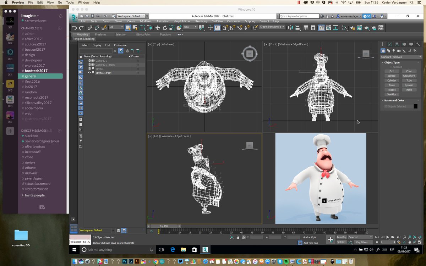
Task: Toggle Display Frozen Objects snowflake filter
Action: [x=81, y=107]
